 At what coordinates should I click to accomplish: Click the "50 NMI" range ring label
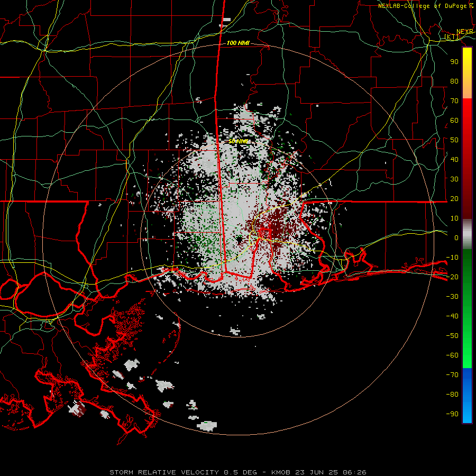coord(238,141)
